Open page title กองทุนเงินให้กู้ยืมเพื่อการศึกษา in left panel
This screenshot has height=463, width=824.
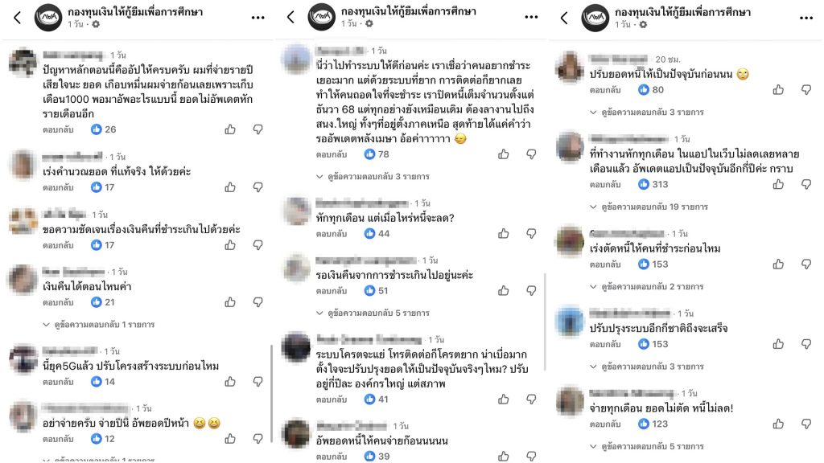tap(135, 11)
